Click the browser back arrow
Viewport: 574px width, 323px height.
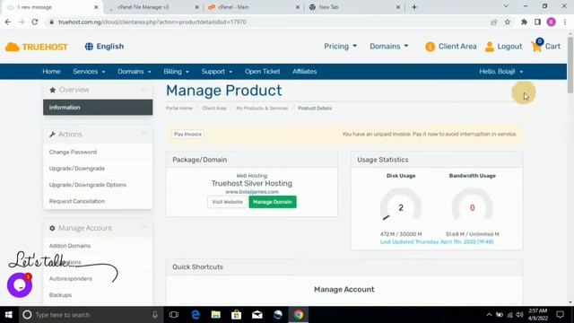[8, 22]
